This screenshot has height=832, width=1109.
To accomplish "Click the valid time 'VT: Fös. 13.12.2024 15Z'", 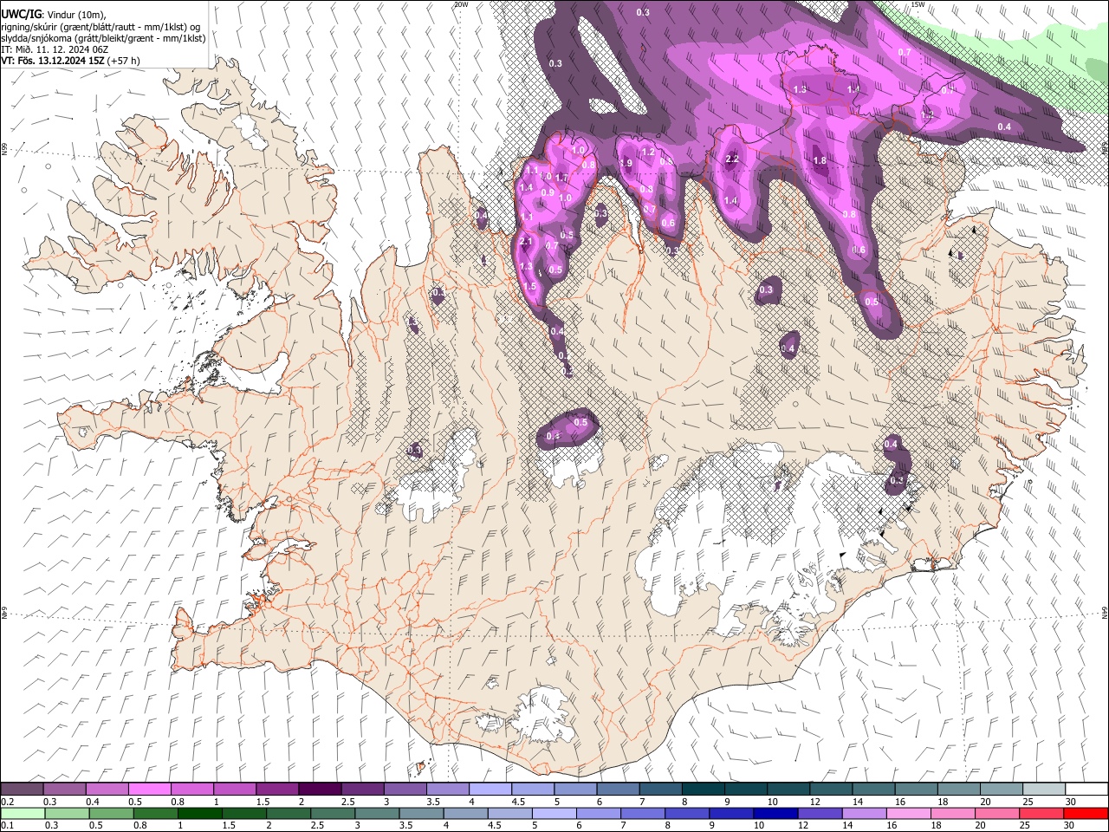I will coord(54,61).
